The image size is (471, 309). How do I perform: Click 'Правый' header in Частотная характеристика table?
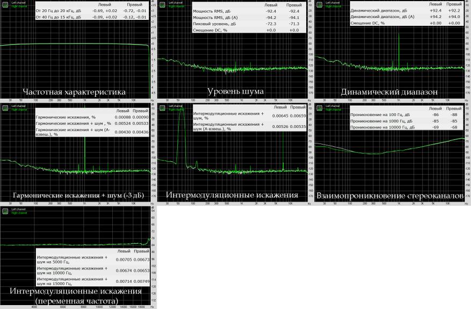[135, 4]
